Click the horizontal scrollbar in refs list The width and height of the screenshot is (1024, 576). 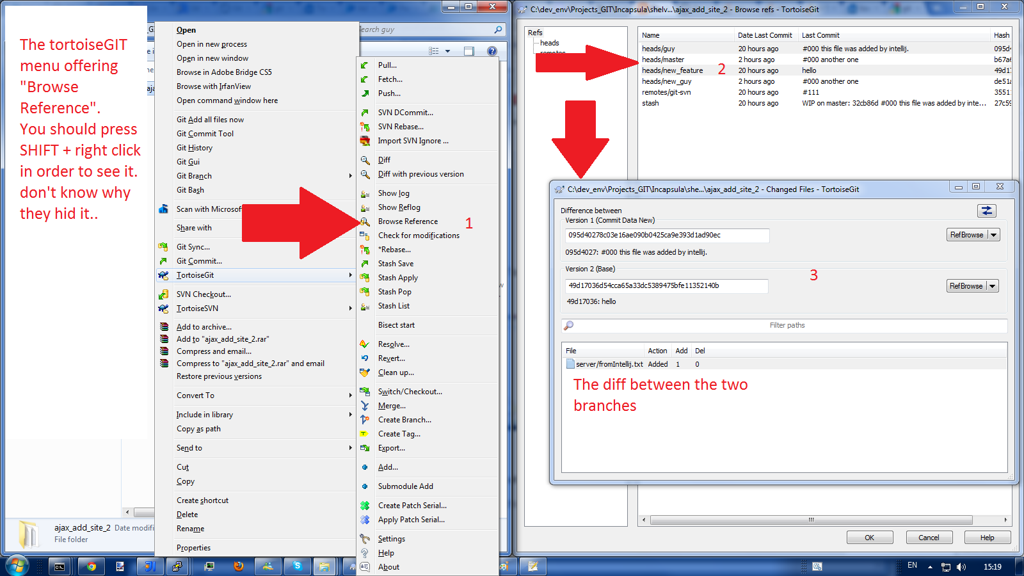click(811, 520)
